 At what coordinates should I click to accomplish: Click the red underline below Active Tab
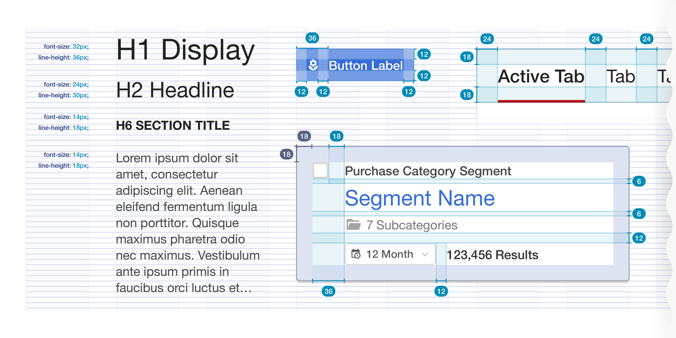[541, 101]
